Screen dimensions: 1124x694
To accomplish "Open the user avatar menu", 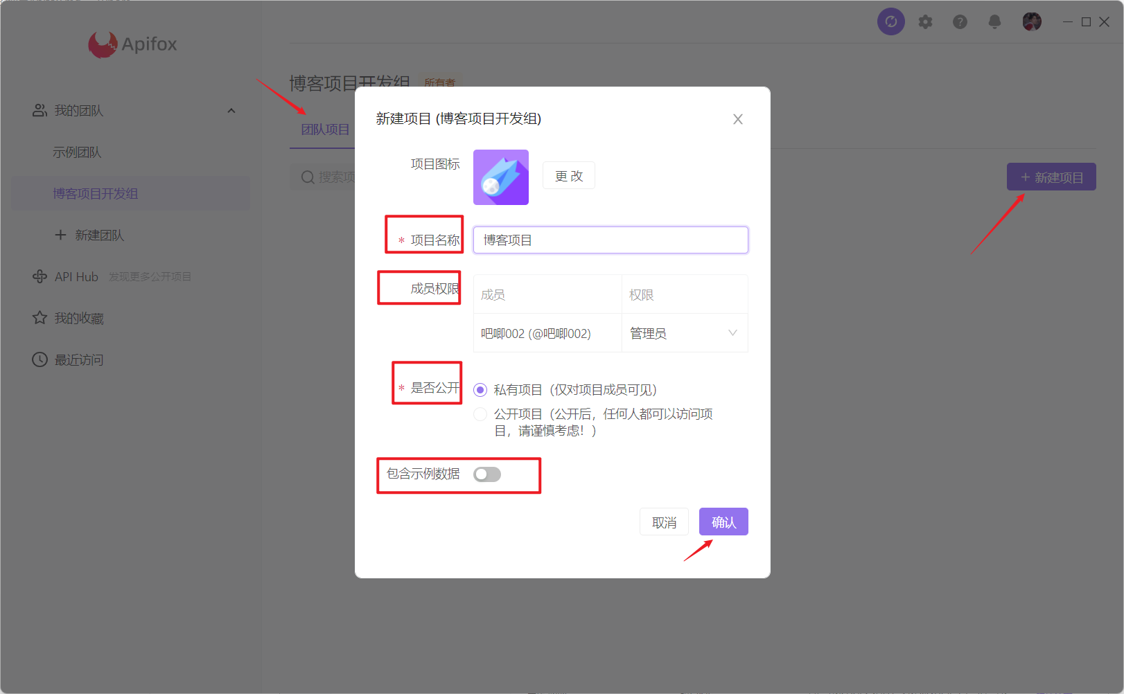I will (x=1032, y=21).
